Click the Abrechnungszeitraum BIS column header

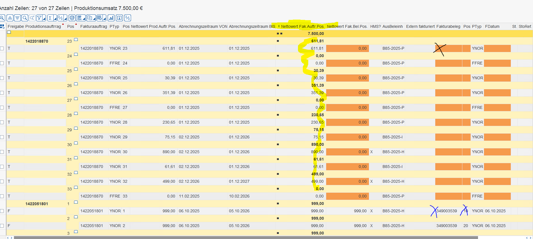(252, 26)
